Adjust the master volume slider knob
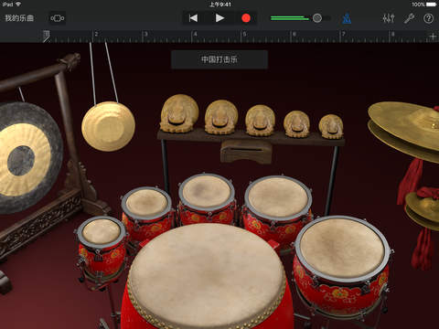Viewport: 439px width, 329px height. pyautogui.click(x=317, y=18)
